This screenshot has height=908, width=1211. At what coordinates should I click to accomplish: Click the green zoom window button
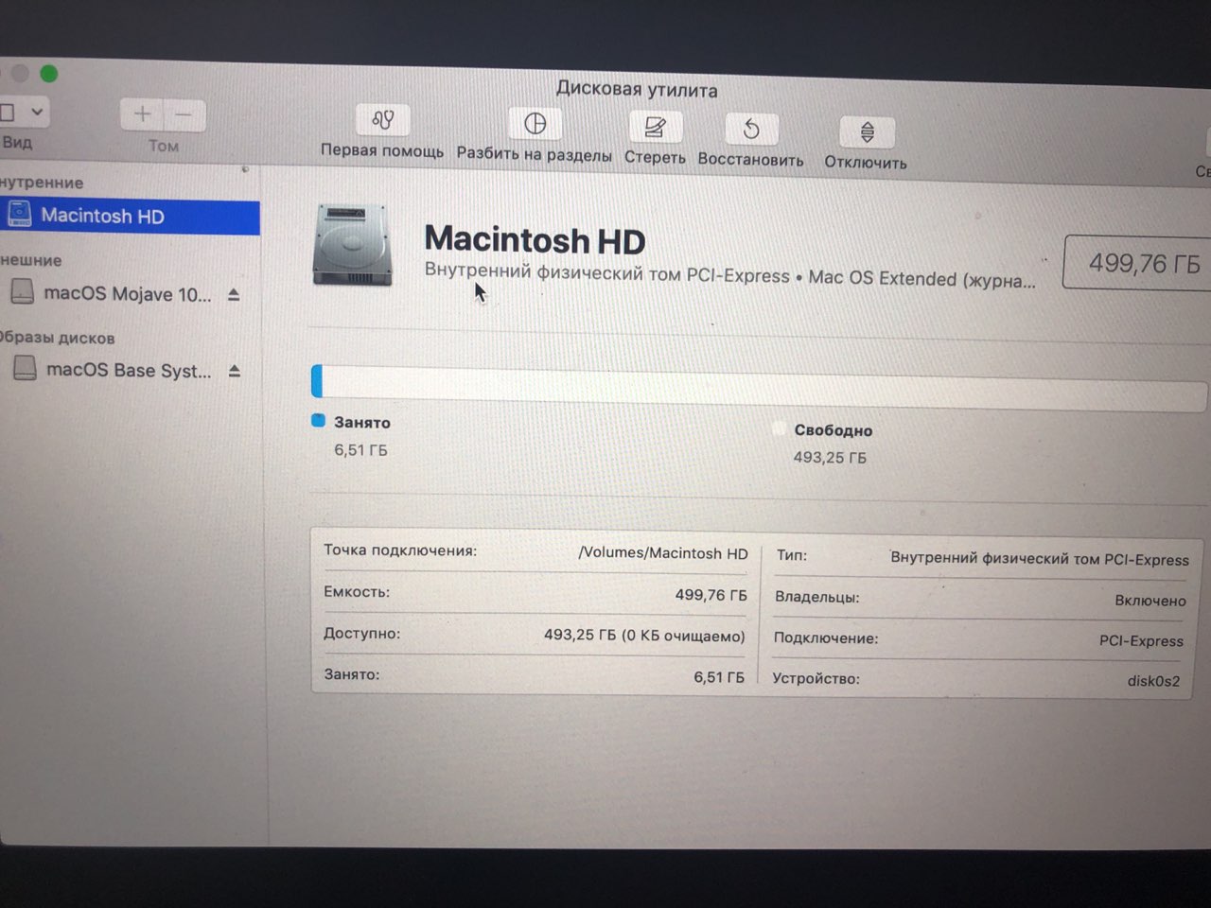pyautogui.click(x=49, y=74)
